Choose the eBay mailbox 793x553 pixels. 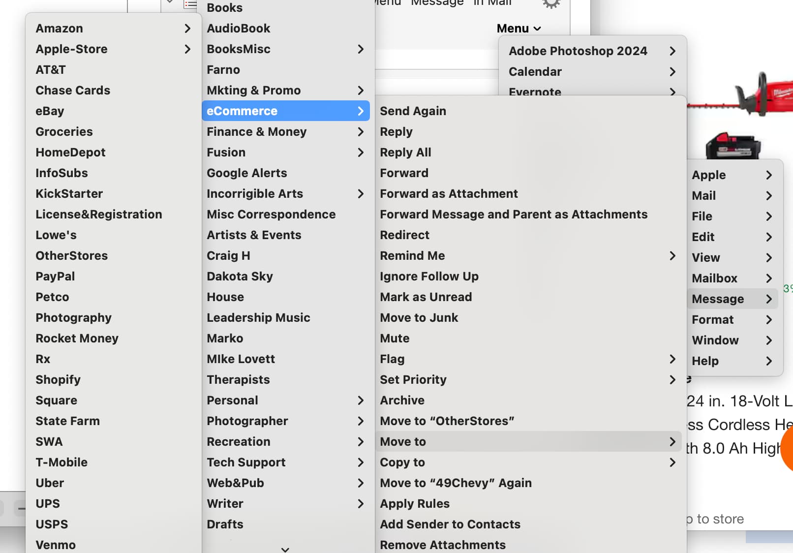(113, 111)
